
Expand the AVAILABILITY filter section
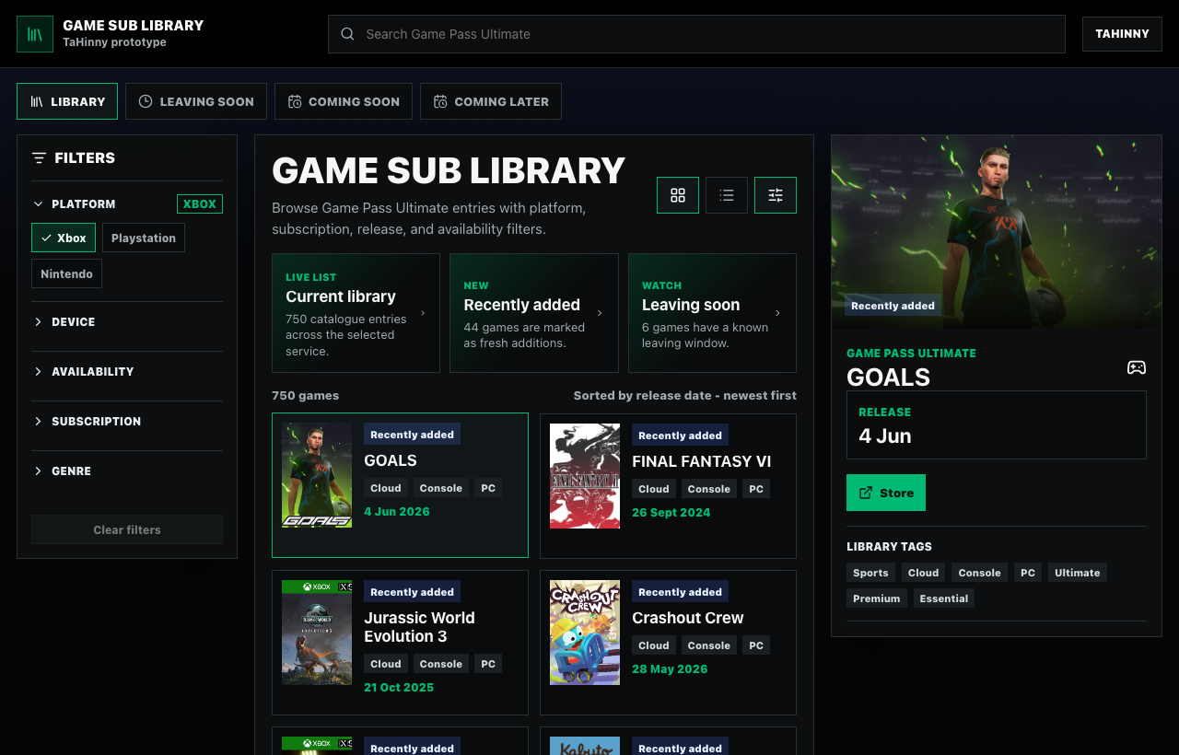point(127,371)
